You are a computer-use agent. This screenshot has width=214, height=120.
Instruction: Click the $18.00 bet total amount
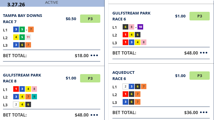coord(81,56)
